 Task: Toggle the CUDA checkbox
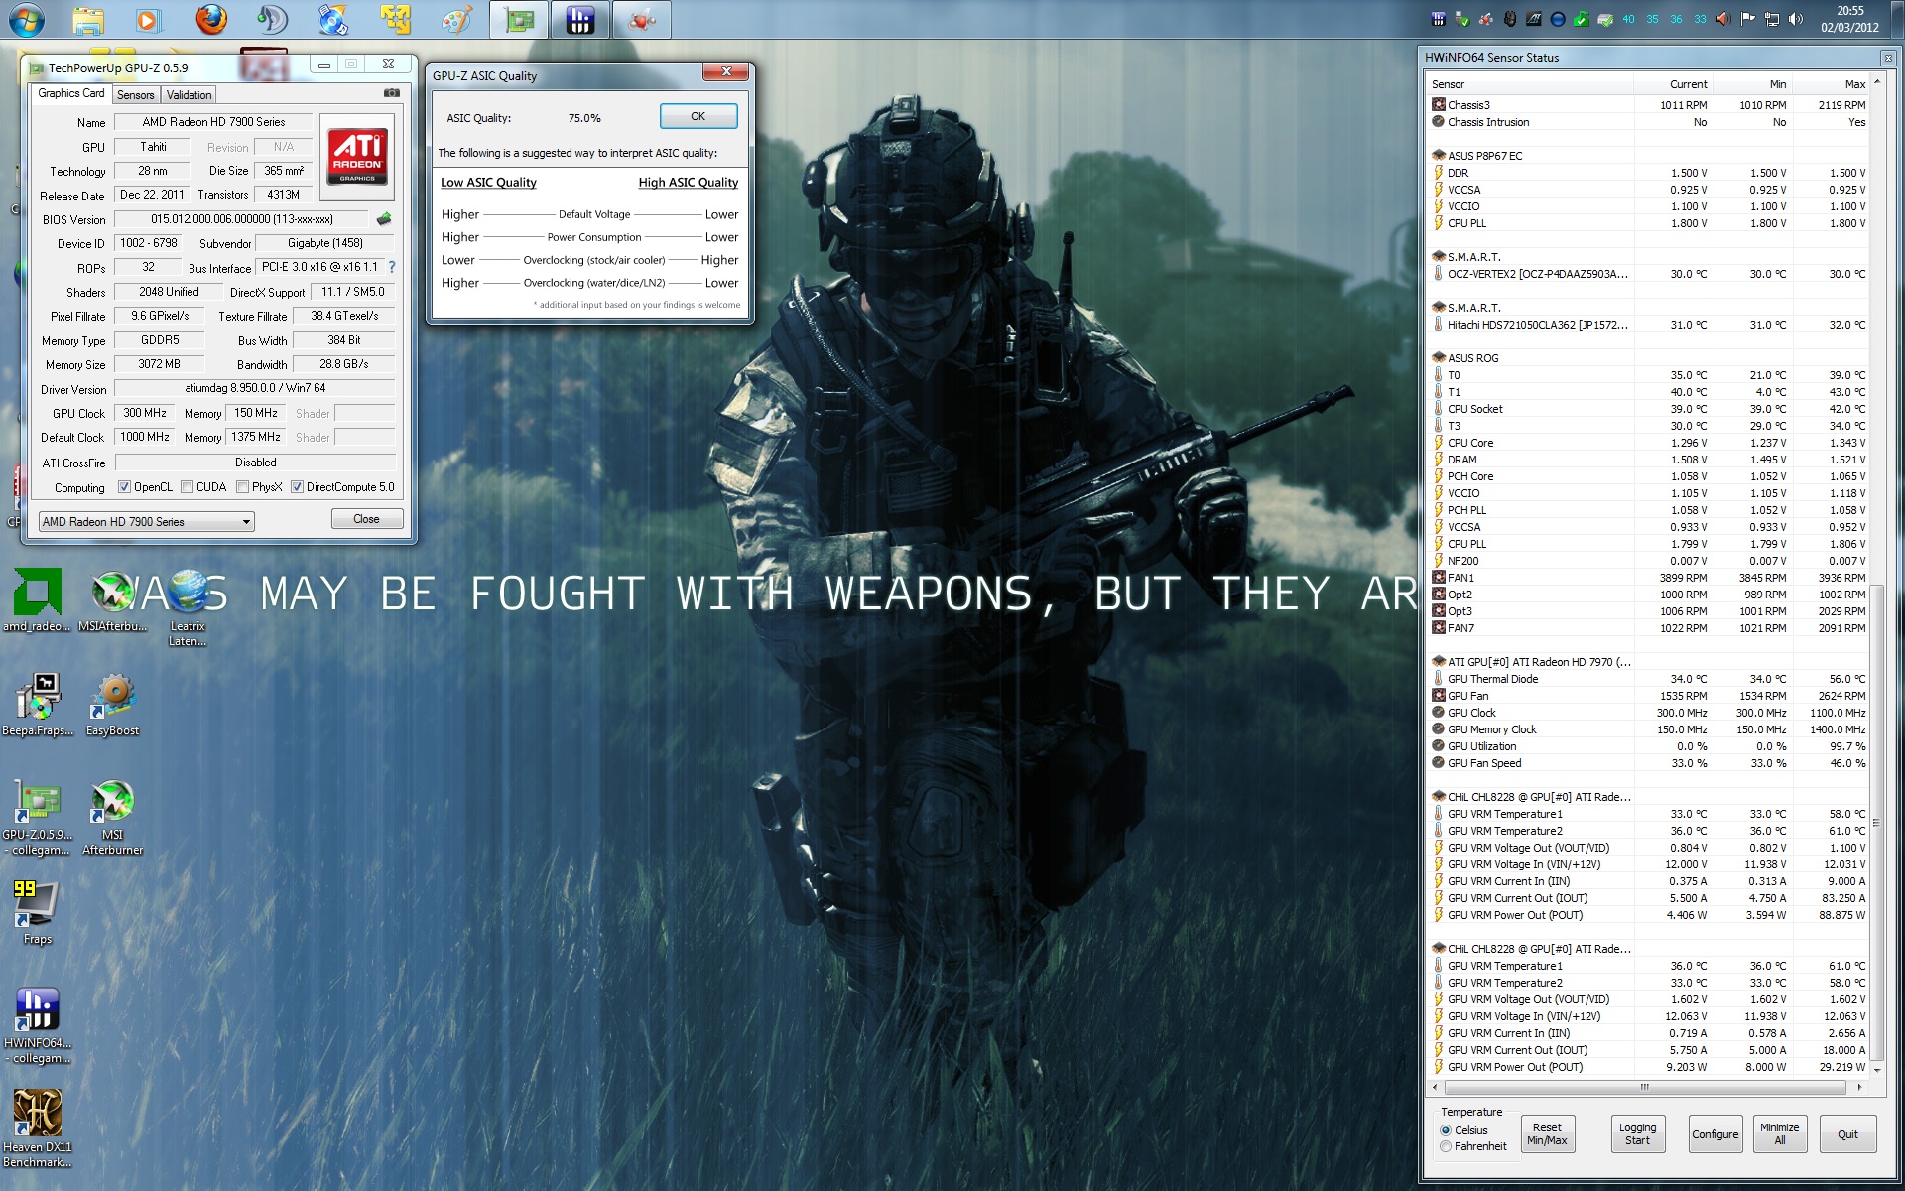point(187,487)
